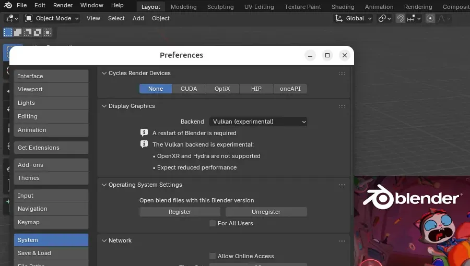This screenshot has width=470, height=266.
Task: Open the Themes preferences section
Action: (51, 178)
